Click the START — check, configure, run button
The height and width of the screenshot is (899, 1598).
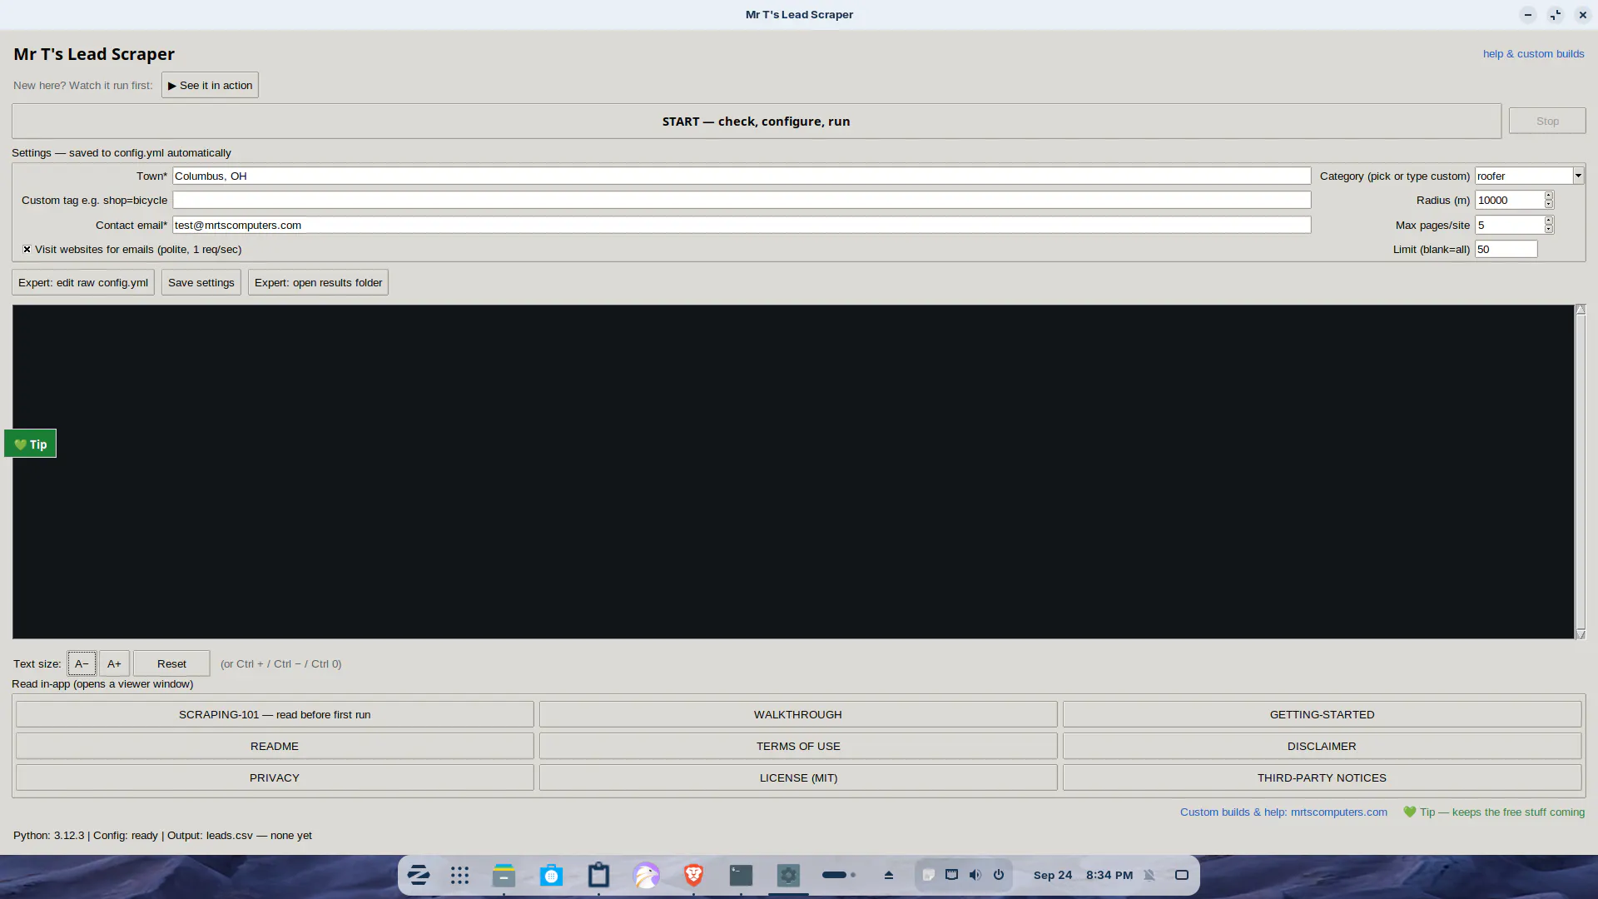[757, 122]
